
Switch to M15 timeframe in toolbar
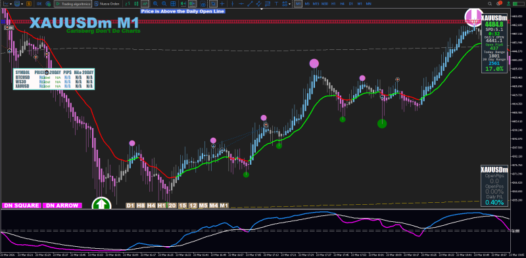click(316, 4)
